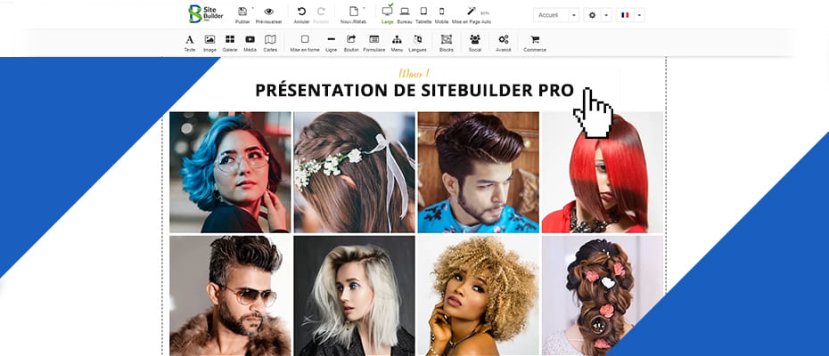This screenshot has width=829, height=356.
Task: Select the man with sunglasses photo
Action: pyautogui.click(x=230, y=295)
